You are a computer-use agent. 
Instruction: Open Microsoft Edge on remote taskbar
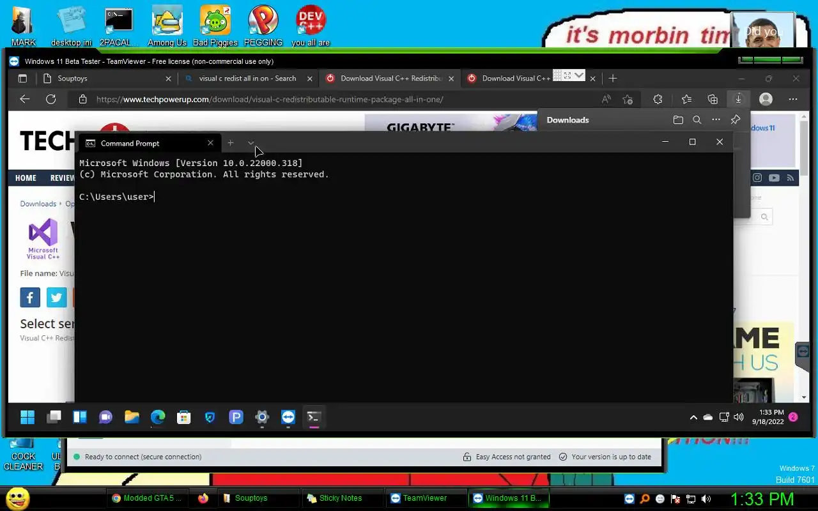[x=158, y=417]
